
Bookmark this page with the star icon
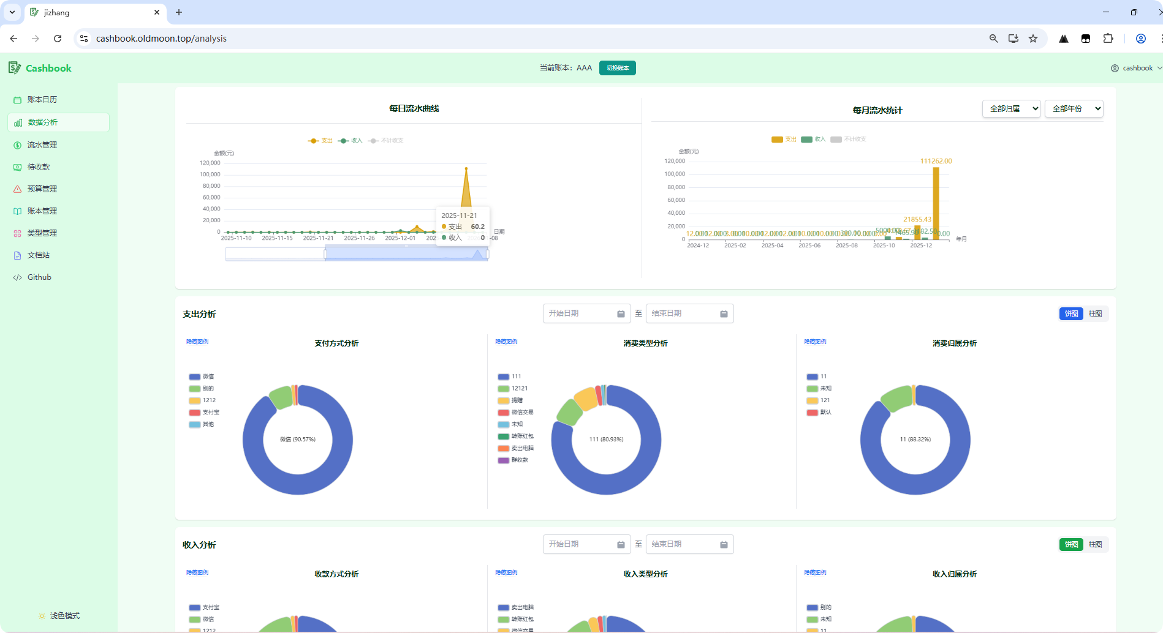(1033, 39)
